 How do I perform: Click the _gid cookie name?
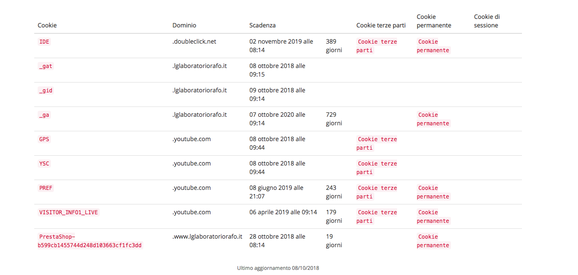46,91
